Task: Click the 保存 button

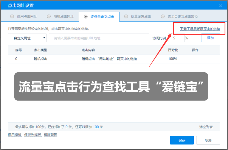Action: click(182, 140)
